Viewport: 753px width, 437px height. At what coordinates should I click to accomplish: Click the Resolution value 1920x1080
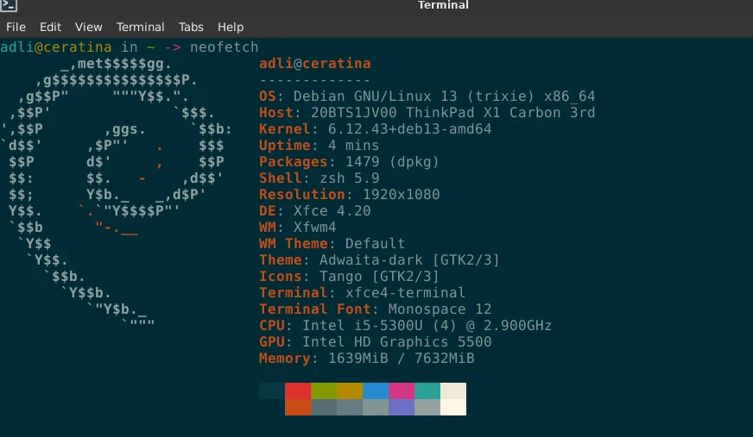(x=401, y=195)
